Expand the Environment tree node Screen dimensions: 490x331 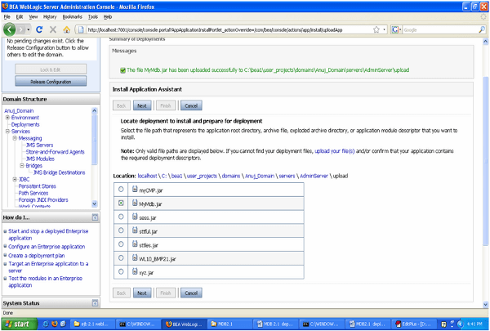coord(7,118)
